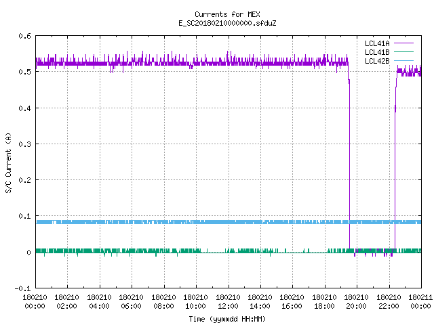Click the 180210 00:00 x-axis tick label
Viewport: 434px width, 325px height.
(x=35, y=302)
